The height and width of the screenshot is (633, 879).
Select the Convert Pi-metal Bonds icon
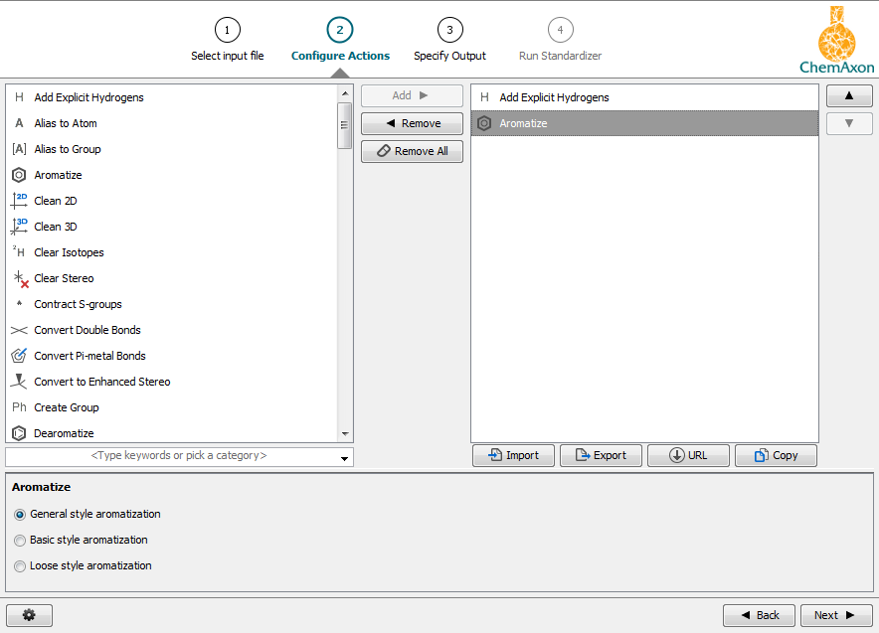[x=18, y=356]
